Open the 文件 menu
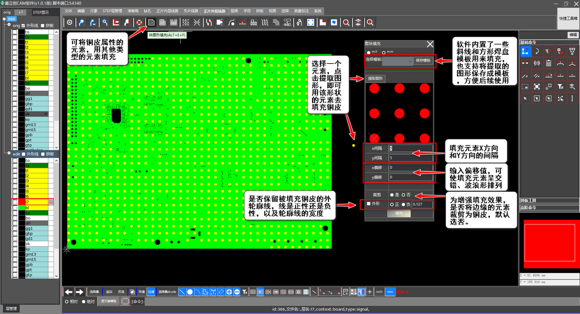Screen dimensions: 580x314 69,11
